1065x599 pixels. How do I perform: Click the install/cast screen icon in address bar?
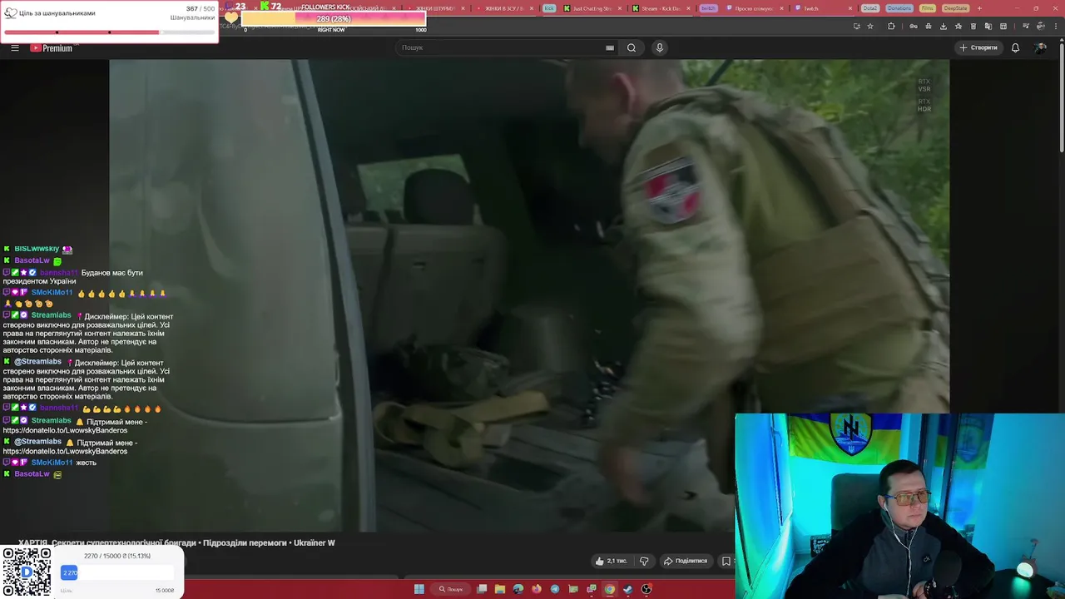857,26
